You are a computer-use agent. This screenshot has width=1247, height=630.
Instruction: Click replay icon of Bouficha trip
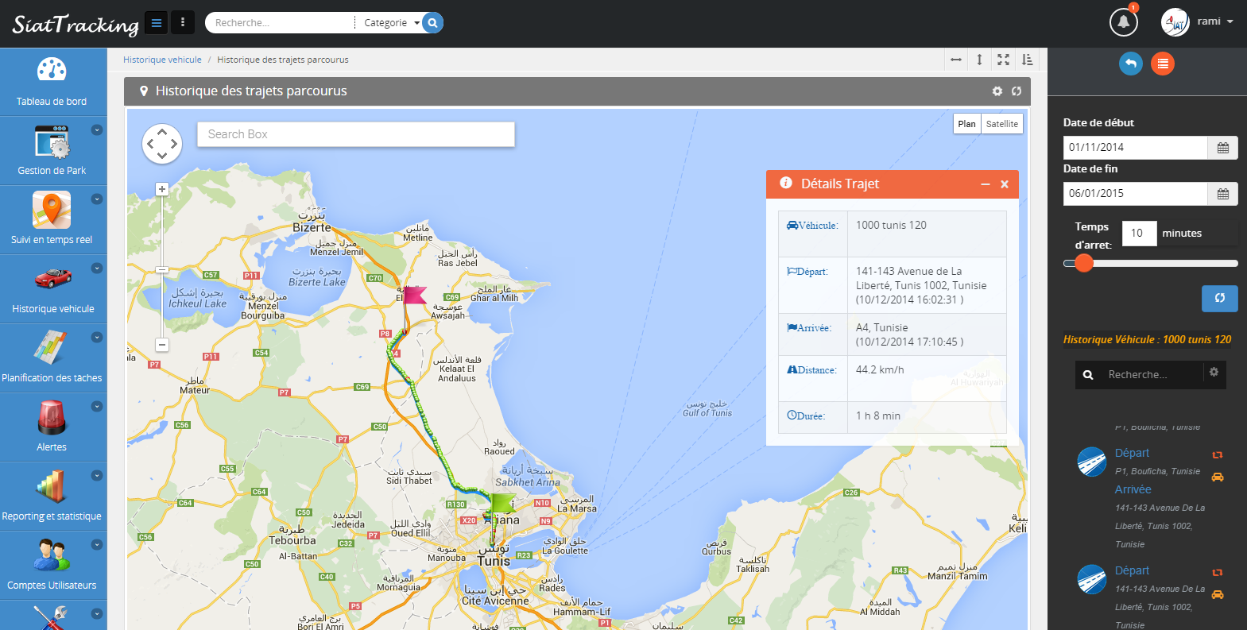click(x=1218, y=455)
